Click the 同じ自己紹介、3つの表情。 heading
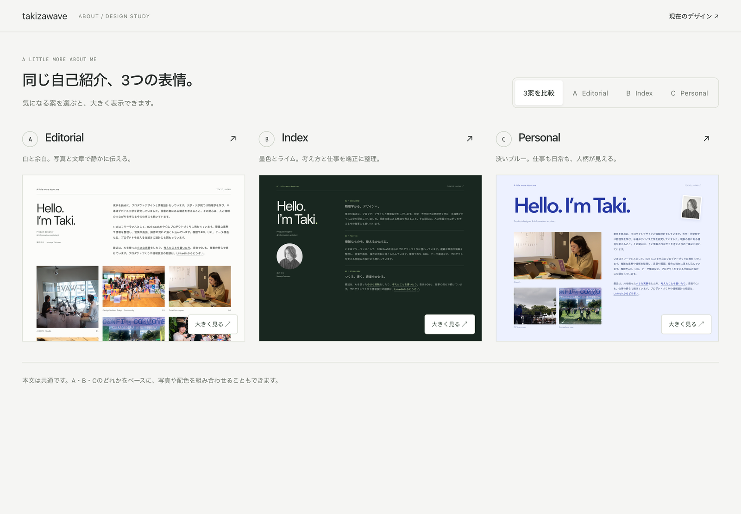This screenshot has width=741, height=514. click(x=108, y=80)
